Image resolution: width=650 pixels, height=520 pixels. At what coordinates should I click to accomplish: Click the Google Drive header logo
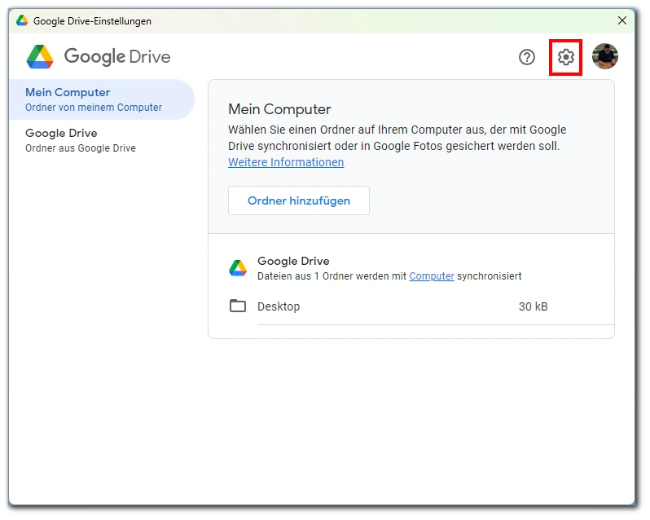coord(99,57)
